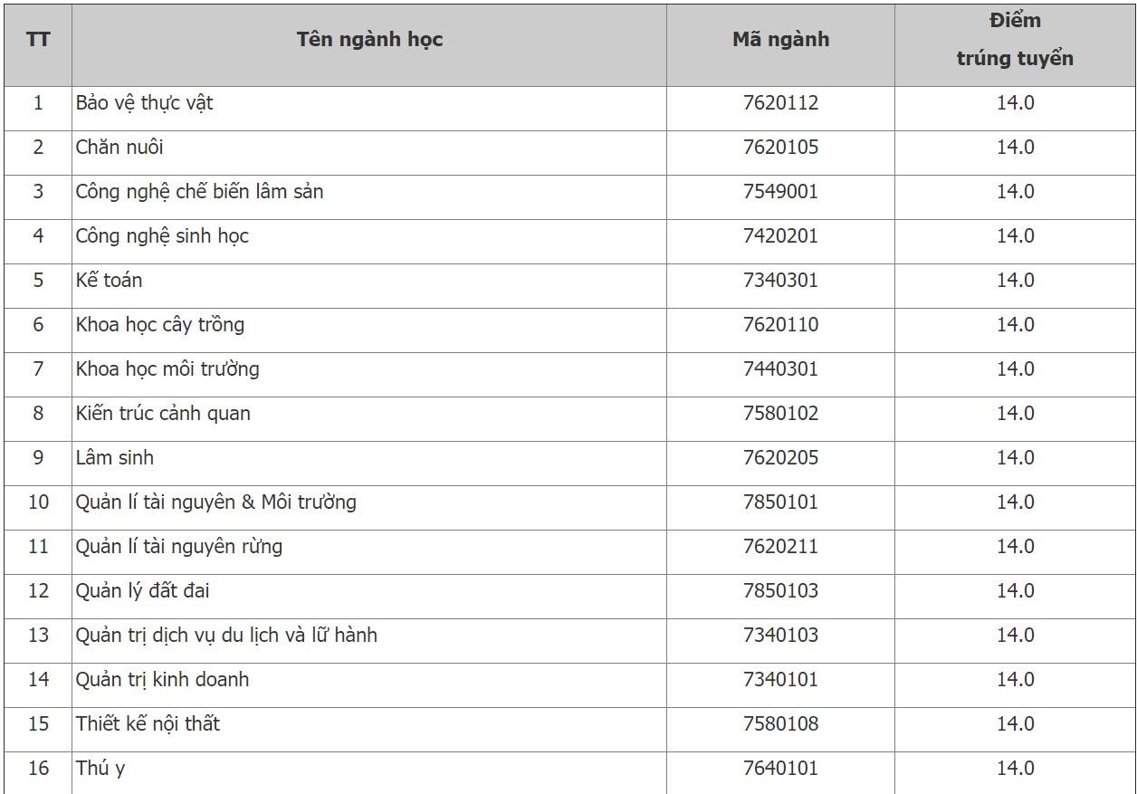Click the "Thú y" major name
This screenshot has width=1137, height=794.
[100, 769]
